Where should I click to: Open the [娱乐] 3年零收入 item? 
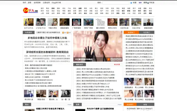[98, 93]
